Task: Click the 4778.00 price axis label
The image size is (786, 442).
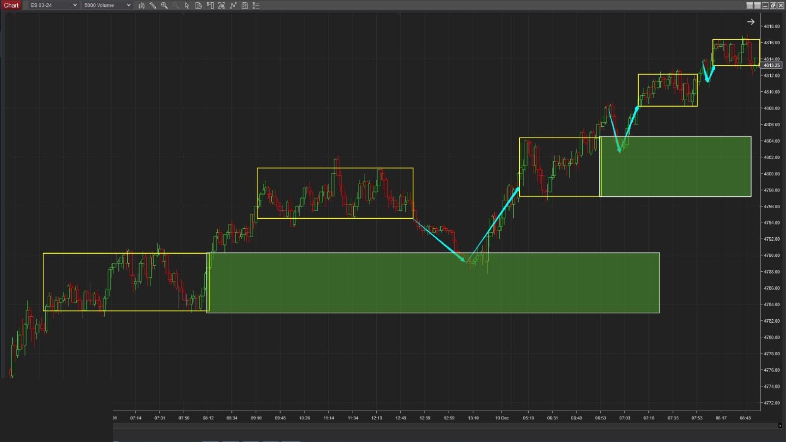Action: click(x=772, y=354)
